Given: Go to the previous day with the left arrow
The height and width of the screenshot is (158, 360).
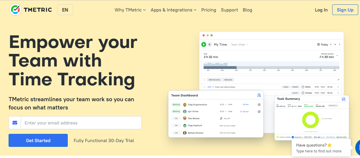Looking at the screenshot, I should pyautogui.click(x=331, y=44).
